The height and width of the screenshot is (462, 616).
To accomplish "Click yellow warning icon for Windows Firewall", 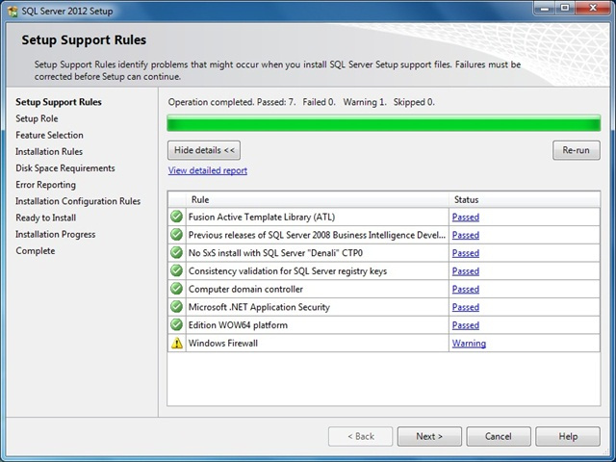I will coord(177,343).
